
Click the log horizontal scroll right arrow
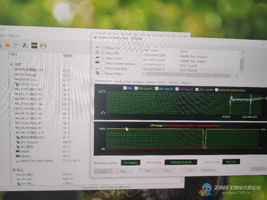tap(237, 76)
